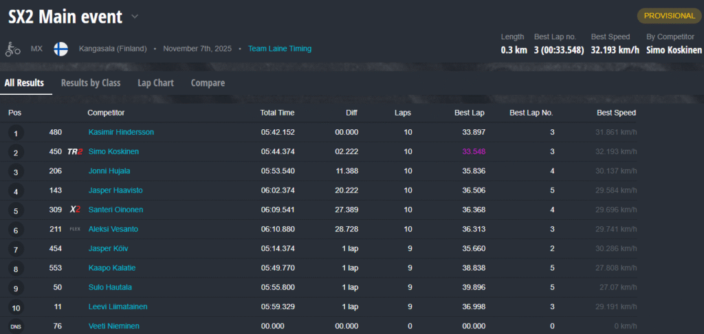This screenshot has height=334, width=704.
Task: Click the motocross bike icon
Action: pyautogui.click(x=12, y=49)
